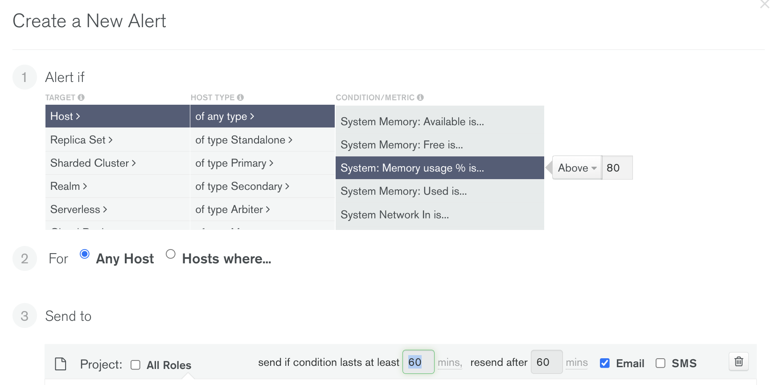The width and height of the screenshot is (780, 385).
Task: Click the threshold value field showing 80
Action: [617, 168]
